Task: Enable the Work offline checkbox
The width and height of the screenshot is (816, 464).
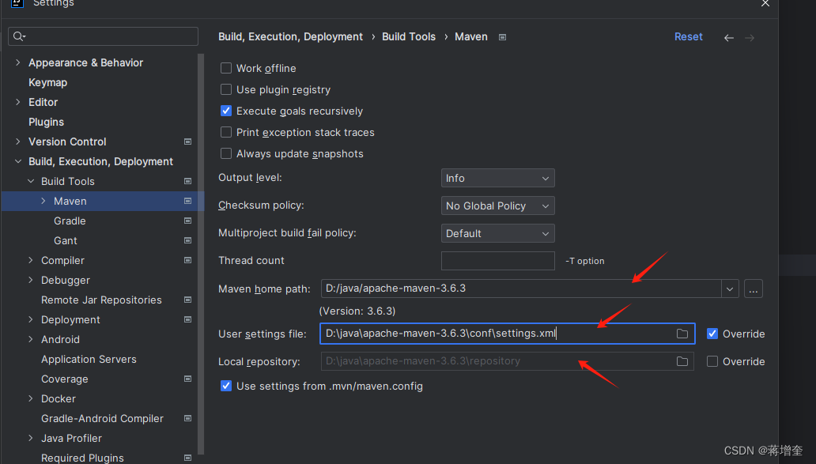Action: 226,68
